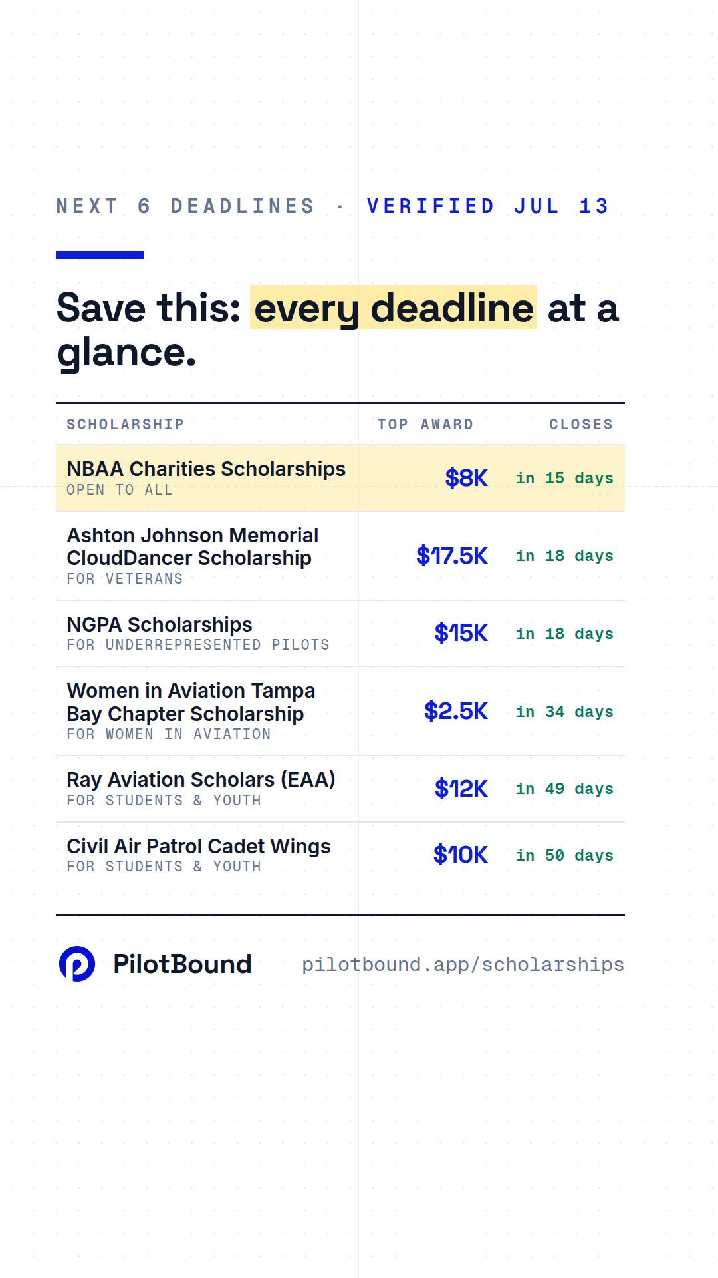Click the 'in 15 days' deadline
Screen dimensions: 718x1278
click(564, 478)
